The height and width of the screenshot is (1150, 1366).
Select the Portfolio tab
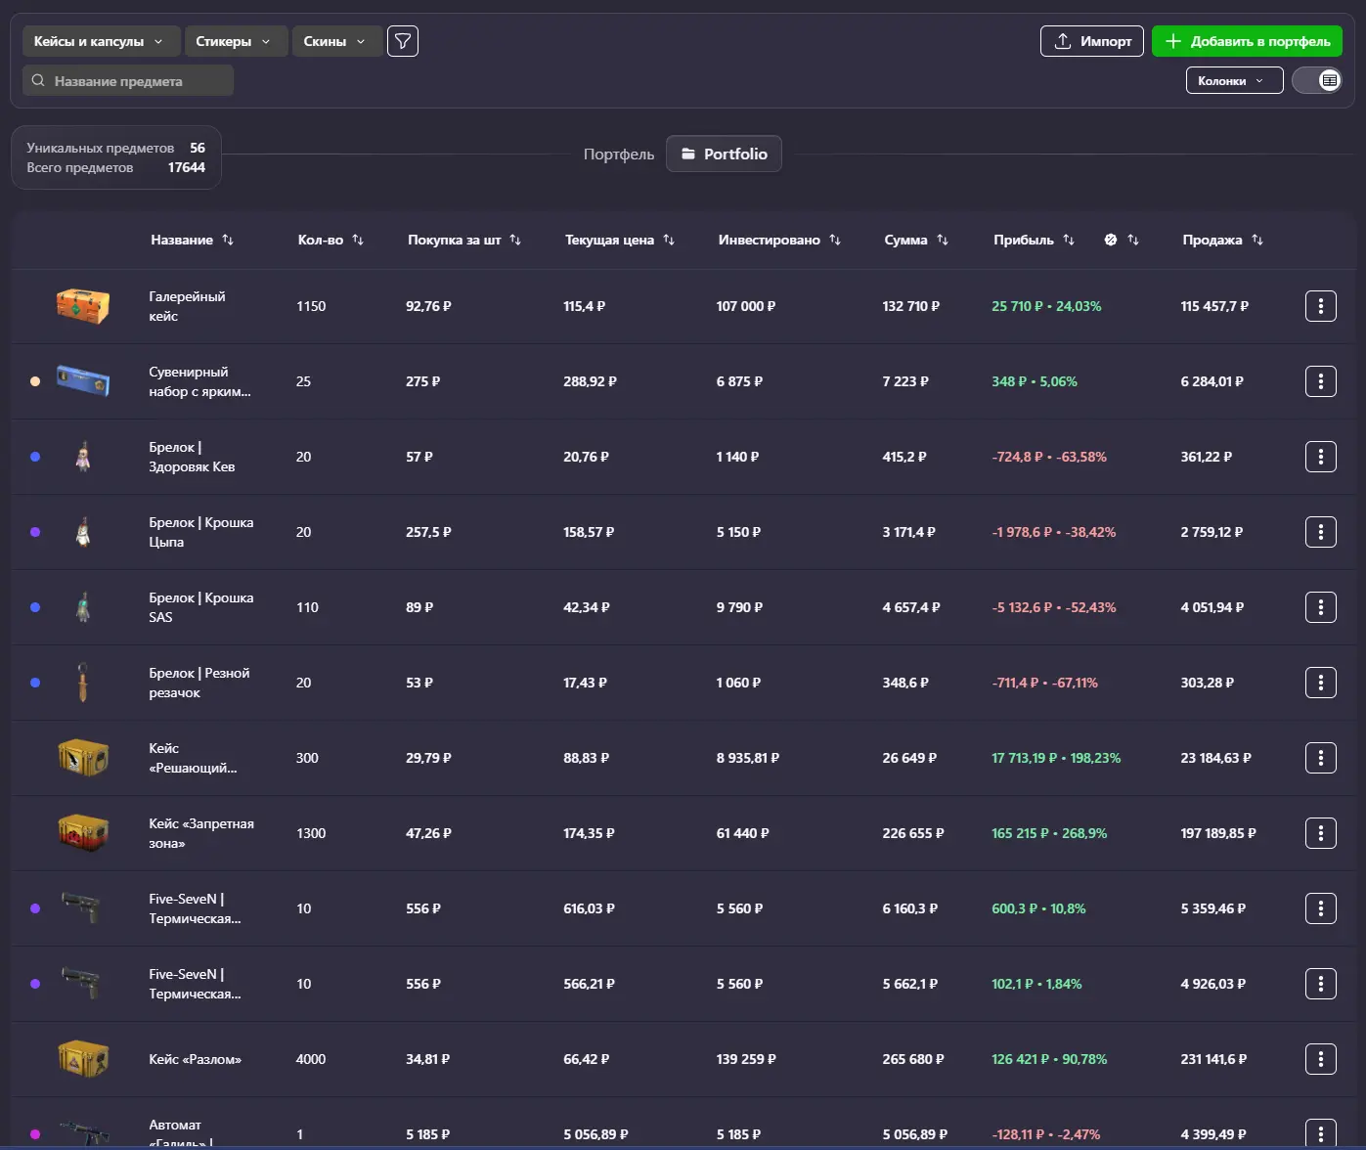click(724, 154)
